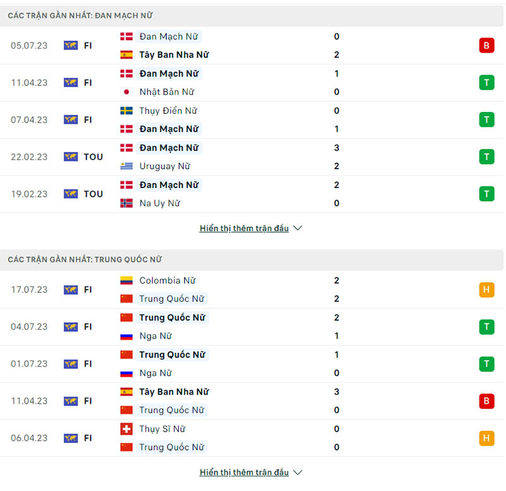Select the Các trận gần nhất: Trung Quốc Nữ header
Screen dimensions: 506x491
tap(85, 259)
